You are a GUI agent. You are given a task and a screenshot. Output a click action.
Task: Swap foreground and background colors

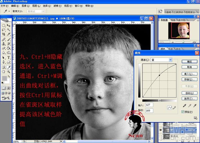coord(9,76)
